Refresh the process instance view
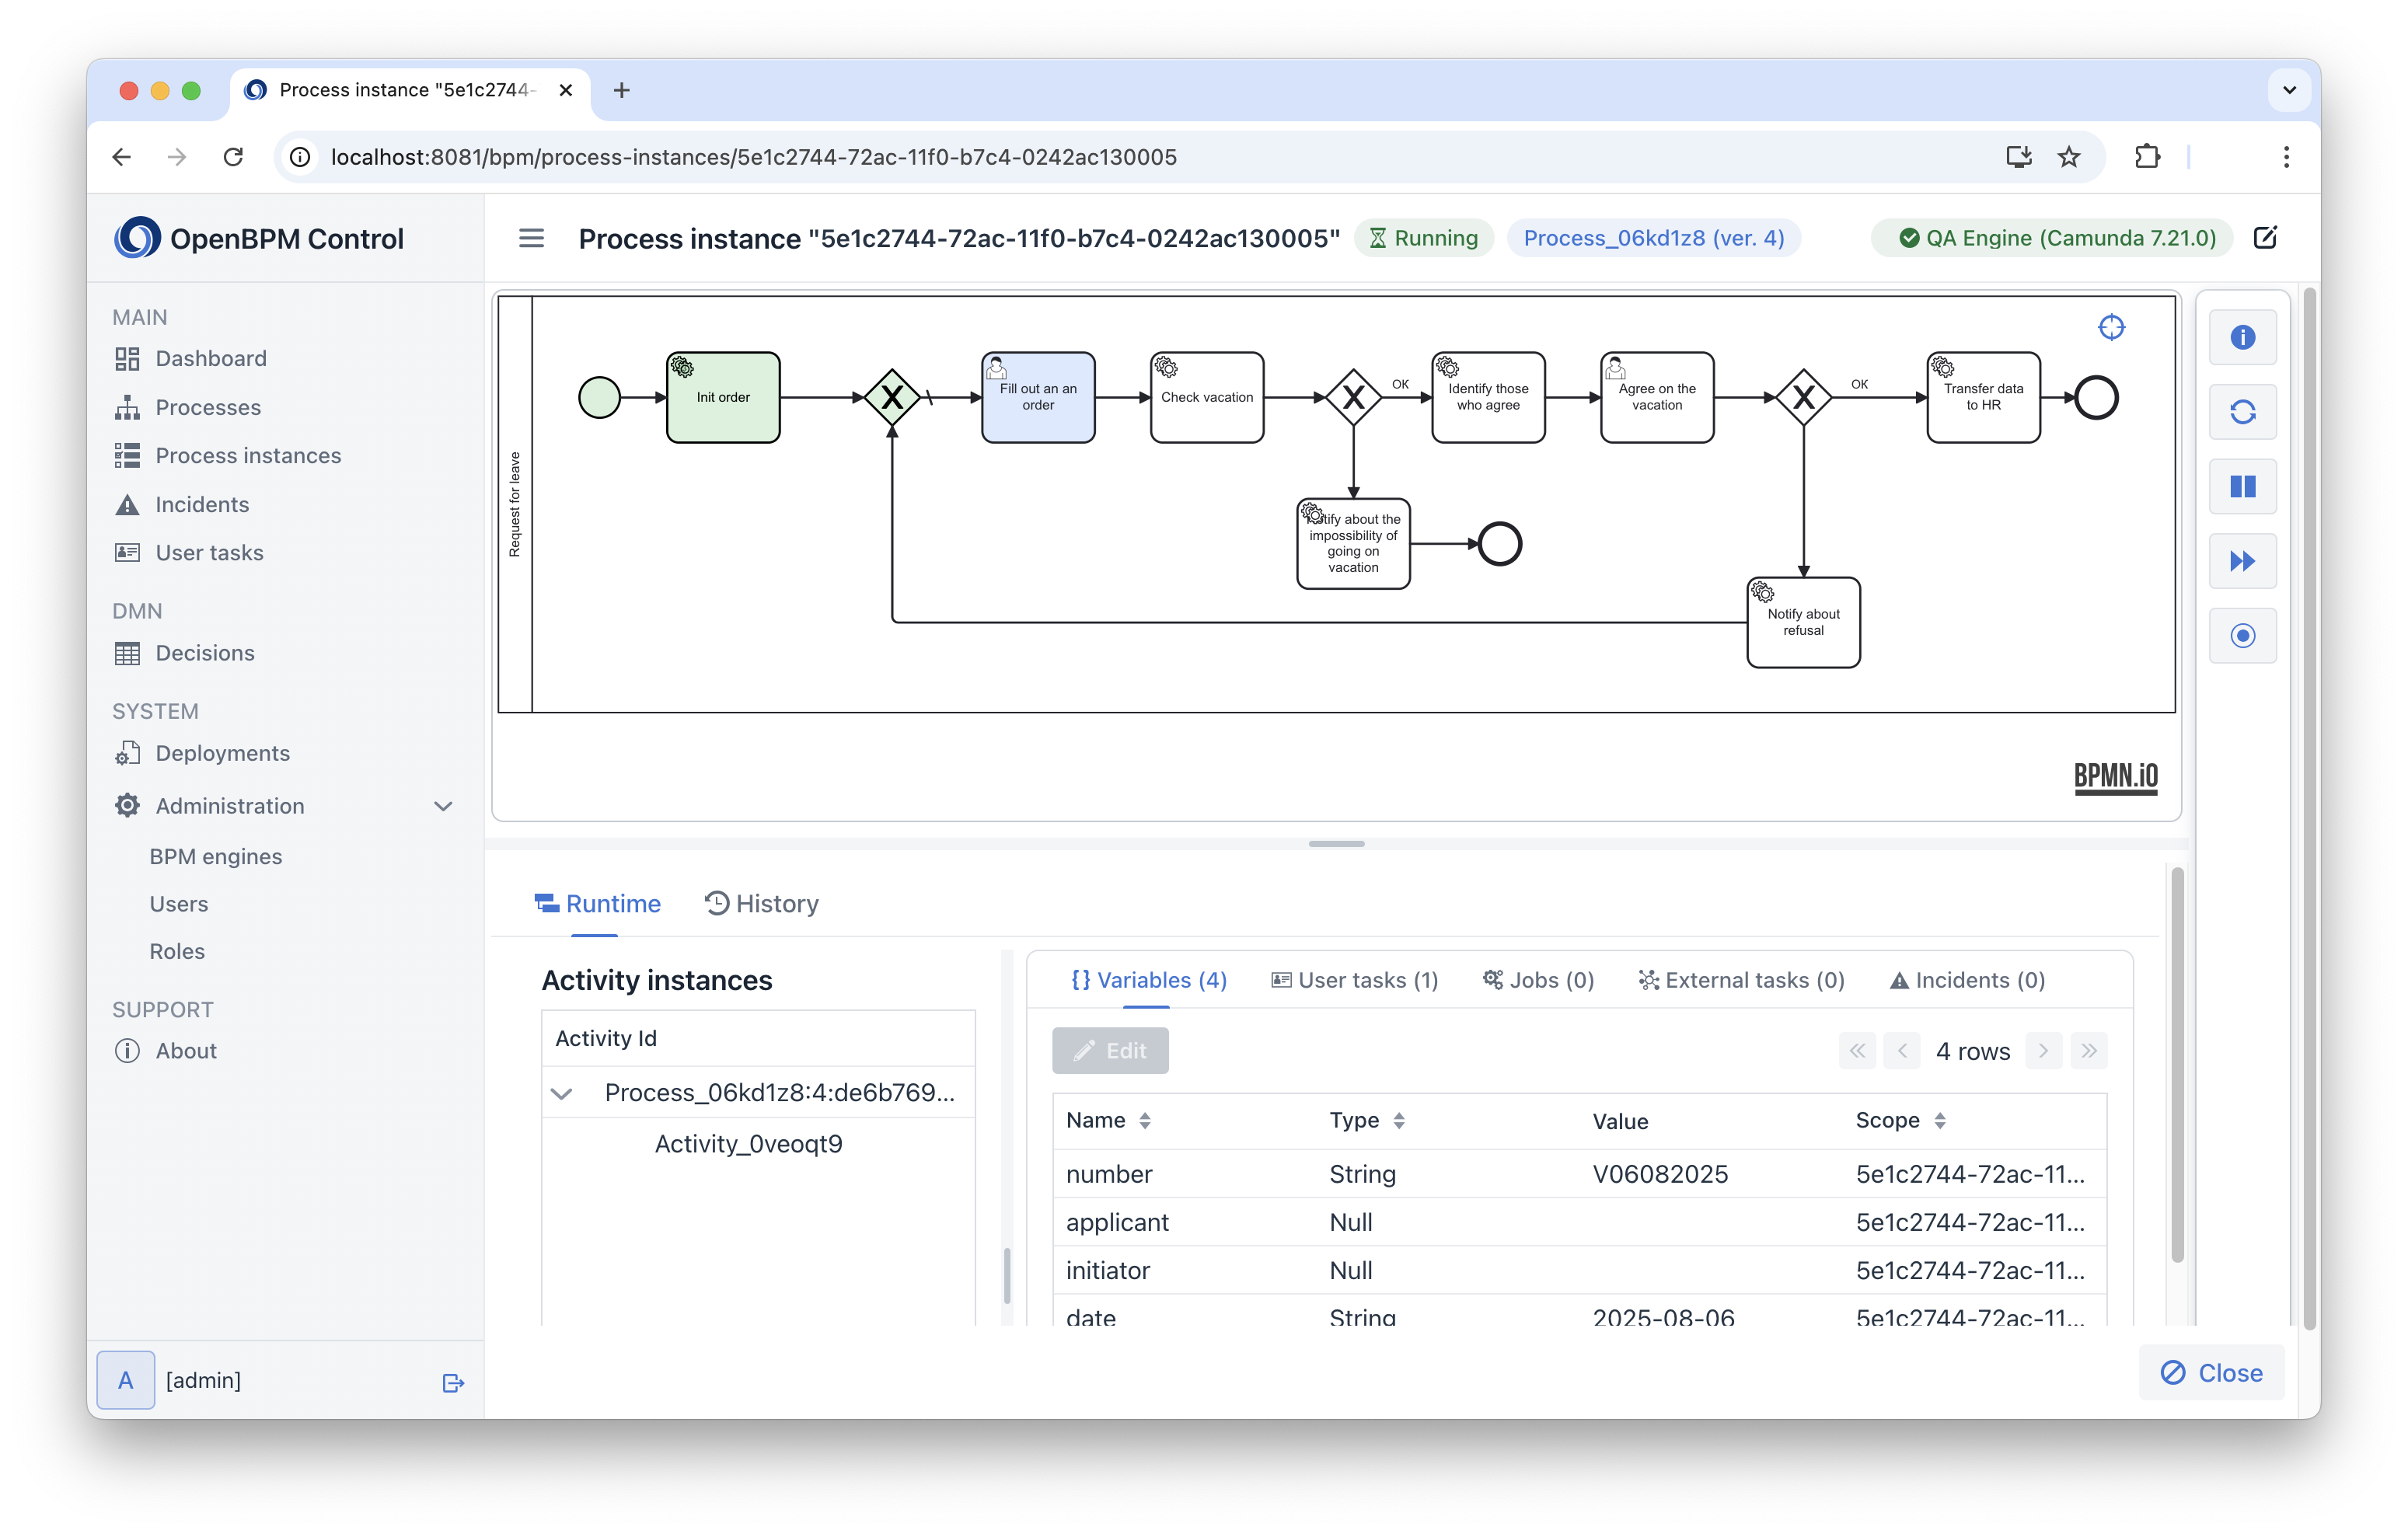Screen dimensions: 2408x1534 (2242, 412)
